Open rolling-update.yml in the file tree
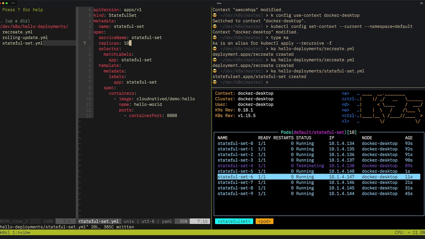425x239 pixels. point(25,38)
